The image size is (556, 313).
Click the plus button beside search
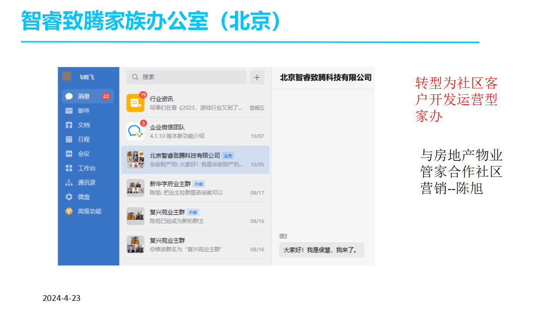click(257, 77)
